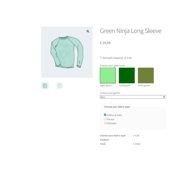Click the magnifier zoom icon on product image
171x171 pixels.
tap(88, 31)
